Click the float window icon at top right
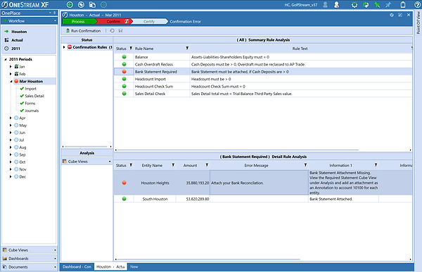This screenshot has height=272, width=422. pyautogui.click(x=400, y=15)
